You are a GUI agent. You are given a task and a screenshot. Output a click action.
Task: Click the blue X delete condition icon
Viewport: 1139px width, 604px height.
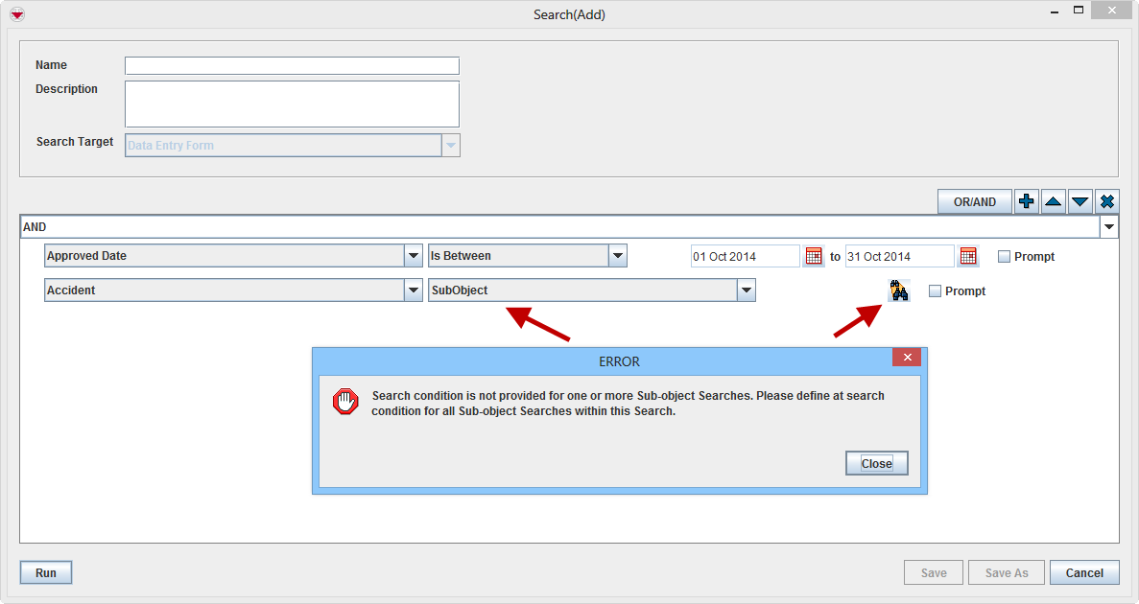click(1107, 201)
